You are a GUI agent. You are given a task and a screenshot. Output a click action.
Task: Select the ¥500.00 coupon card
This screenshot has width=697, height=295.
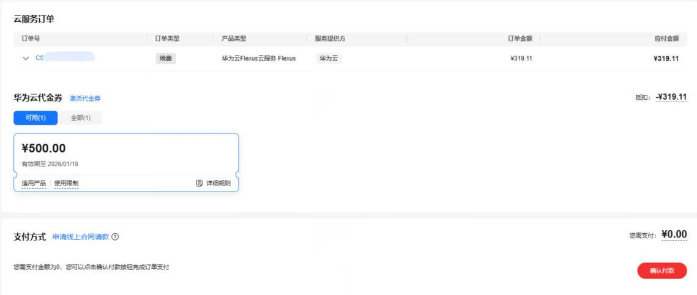pyautogui.click(x=125, y=153)
